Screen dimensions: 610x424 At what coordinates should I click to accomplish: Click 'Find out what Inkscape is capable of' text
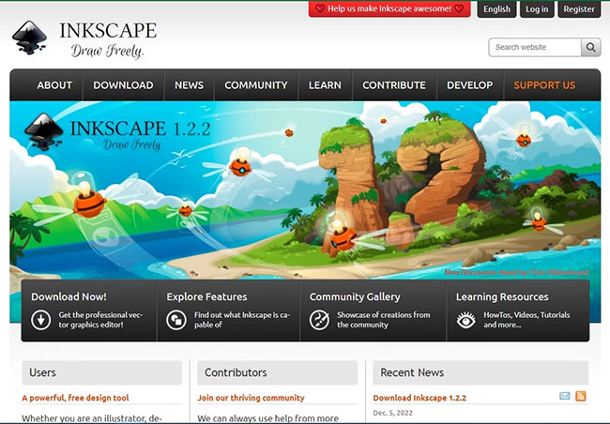pos(241,320)
